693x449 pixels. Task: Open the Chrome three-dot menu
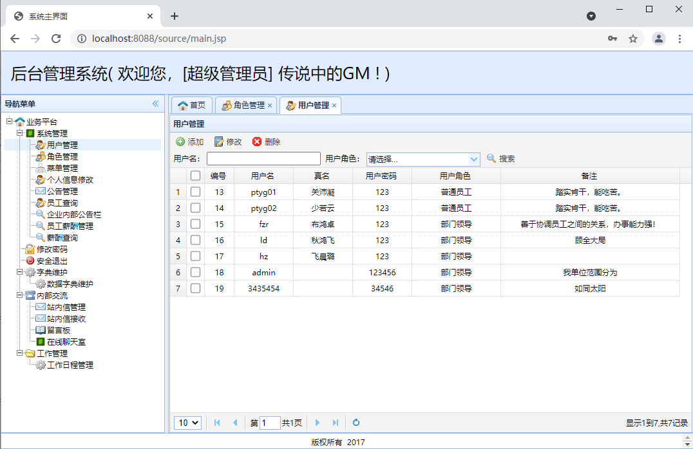pyautogui.click(x=679, y=39)
